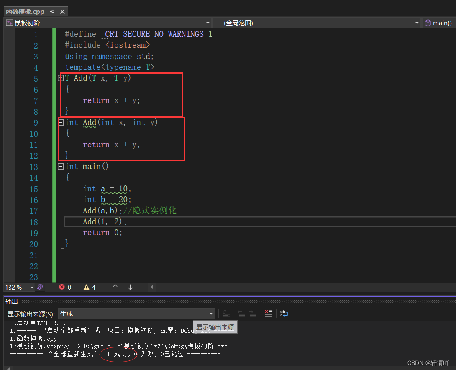Close the 函数模板.cpp tab
Screen dimensions: 456x370
(62, 12)
